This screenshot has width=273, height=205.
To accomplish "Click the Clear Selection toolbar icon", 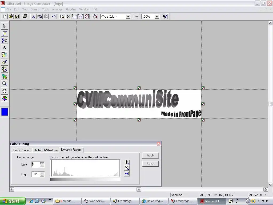I will [87, 17].
